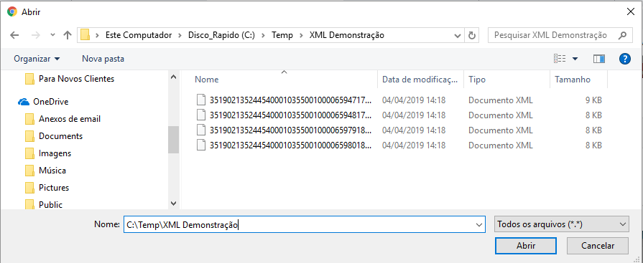Click the sidebar scrollbar thumb
The height and width of the screenshot is (263, 643).
(x=173, y=139)
